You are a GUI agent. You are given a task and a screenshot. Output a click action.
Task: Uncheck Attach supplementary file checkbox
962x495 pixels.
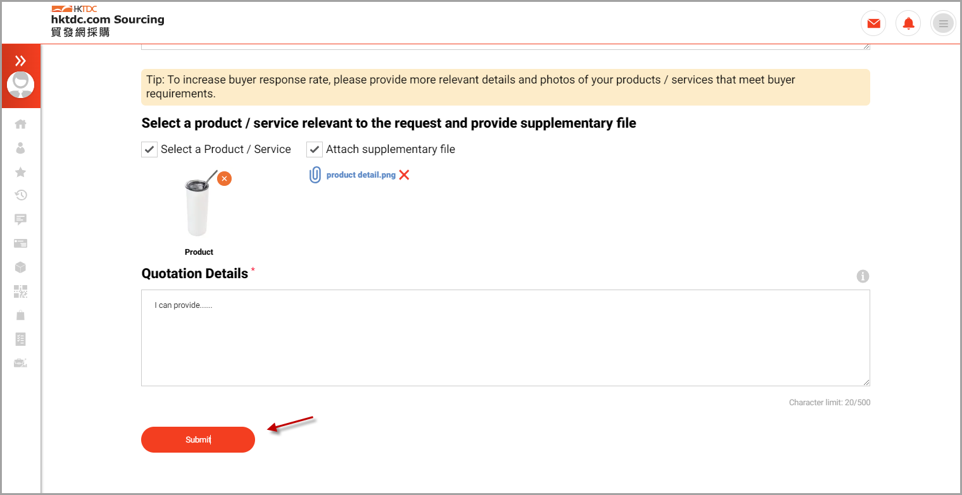315,149
